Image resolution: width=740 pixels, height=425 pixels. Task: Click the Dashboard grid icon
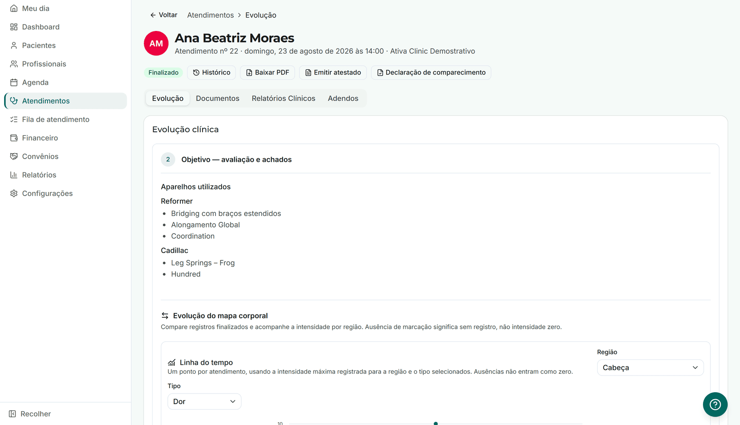click(x=14, y=27)
